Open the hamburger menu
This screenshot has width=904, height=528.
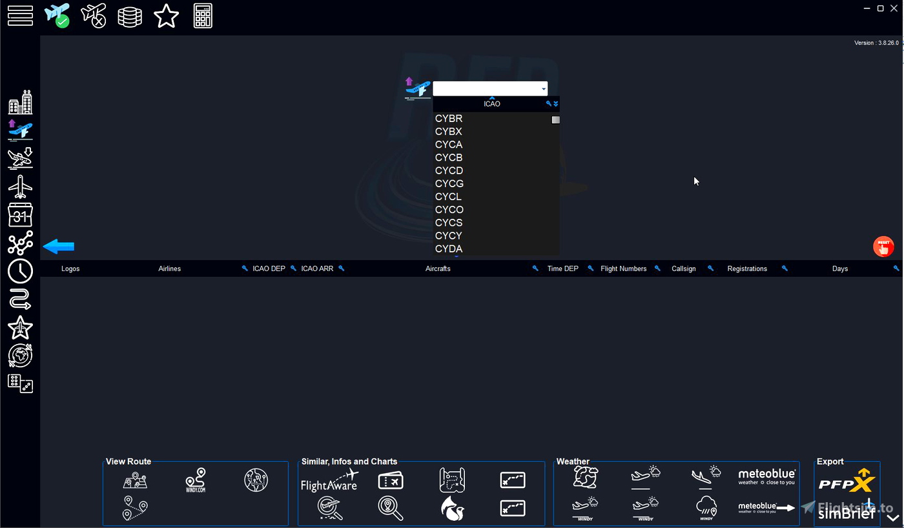(x=20, y=15)
